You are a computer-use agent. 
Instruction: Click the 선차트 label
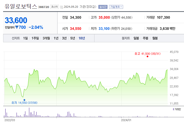16,38
